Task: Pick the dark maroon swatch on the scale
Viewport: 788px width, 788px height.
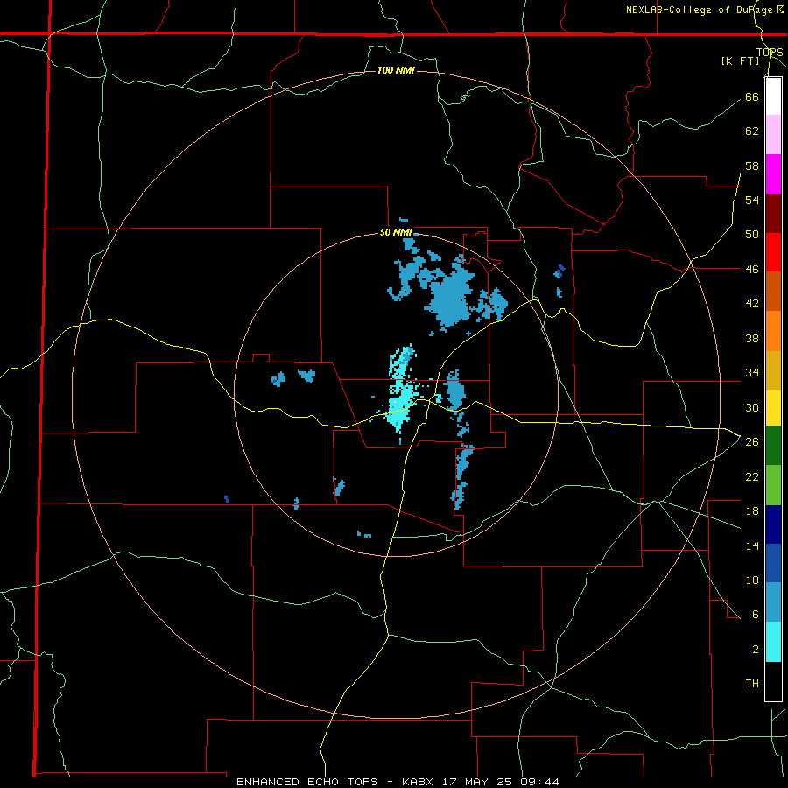Action: point(773,213)
